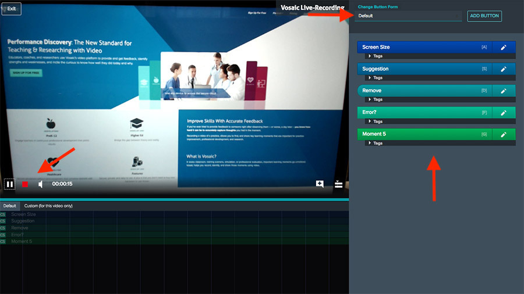Expand Tags under Suggestion

376,78
